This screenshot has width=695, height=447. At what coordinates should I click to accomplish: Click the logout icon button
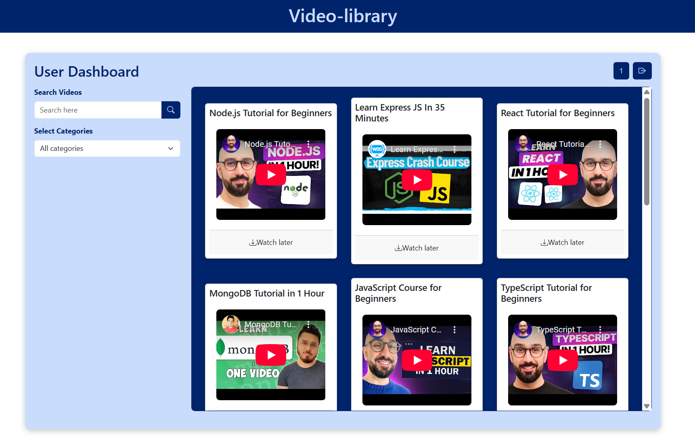(642, 71)
